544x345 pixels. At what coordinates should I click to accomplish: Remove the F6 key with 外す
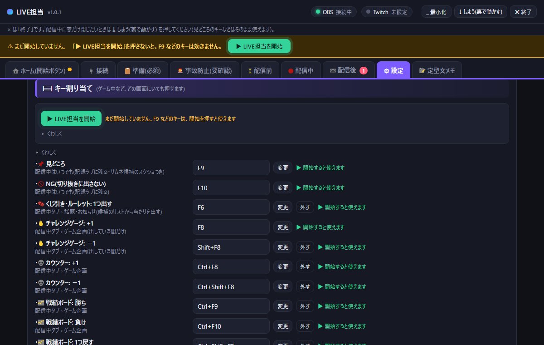[x=305, y=207]
